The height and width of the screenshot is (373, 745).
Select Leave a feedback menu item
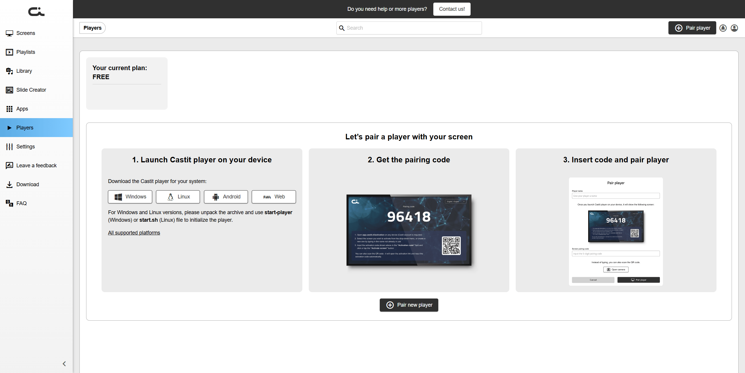click(36, 166)
